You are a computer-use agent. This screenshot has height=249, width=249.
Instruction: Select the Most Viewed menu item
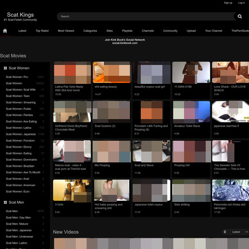[x=66, y=31]
